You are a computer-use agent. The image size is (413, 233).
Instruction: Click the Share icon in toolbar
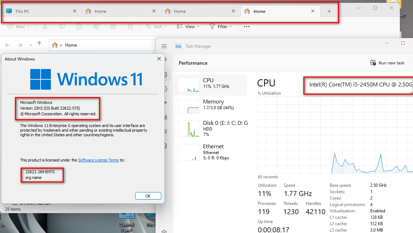click(x=113, y=27)
